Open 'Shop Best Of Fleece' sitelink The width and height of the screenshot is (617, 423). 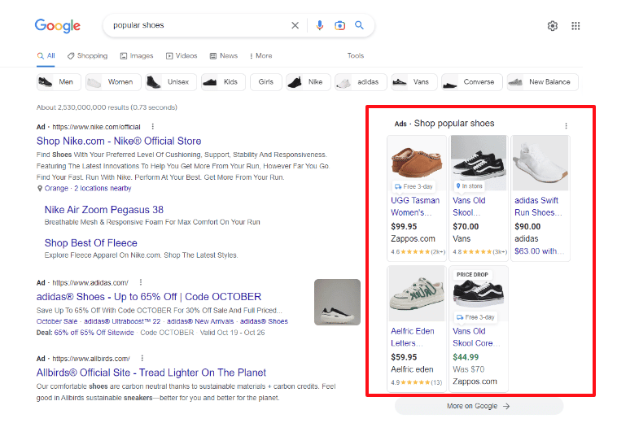coord(91,243)
